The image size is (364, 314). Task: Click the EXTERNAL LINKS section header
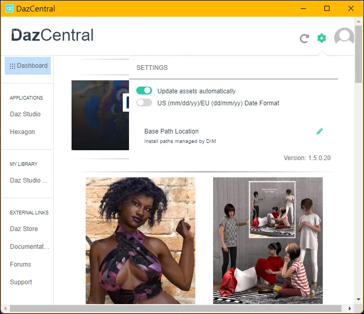(x=29, y=213)
